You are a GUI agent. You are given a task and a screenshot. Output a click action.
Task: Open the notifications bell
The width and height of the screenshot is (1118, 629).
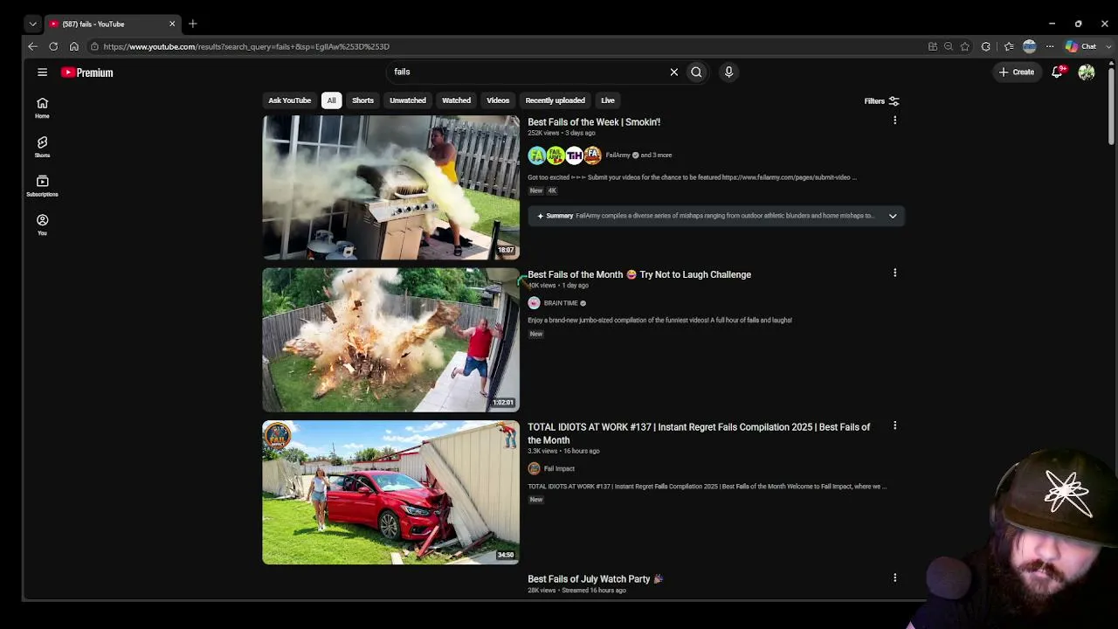(x=1057, y=73)
